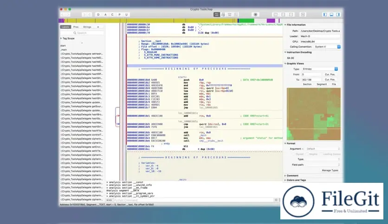Mark as procedure with the P button
This screenshot has width=388, height=224.
pos(120,14)
